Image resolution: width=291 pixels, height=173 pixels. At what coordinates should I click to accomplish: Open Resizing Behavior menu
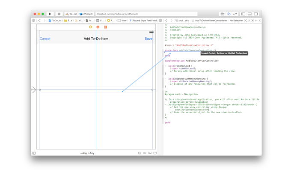coord(155,153)
